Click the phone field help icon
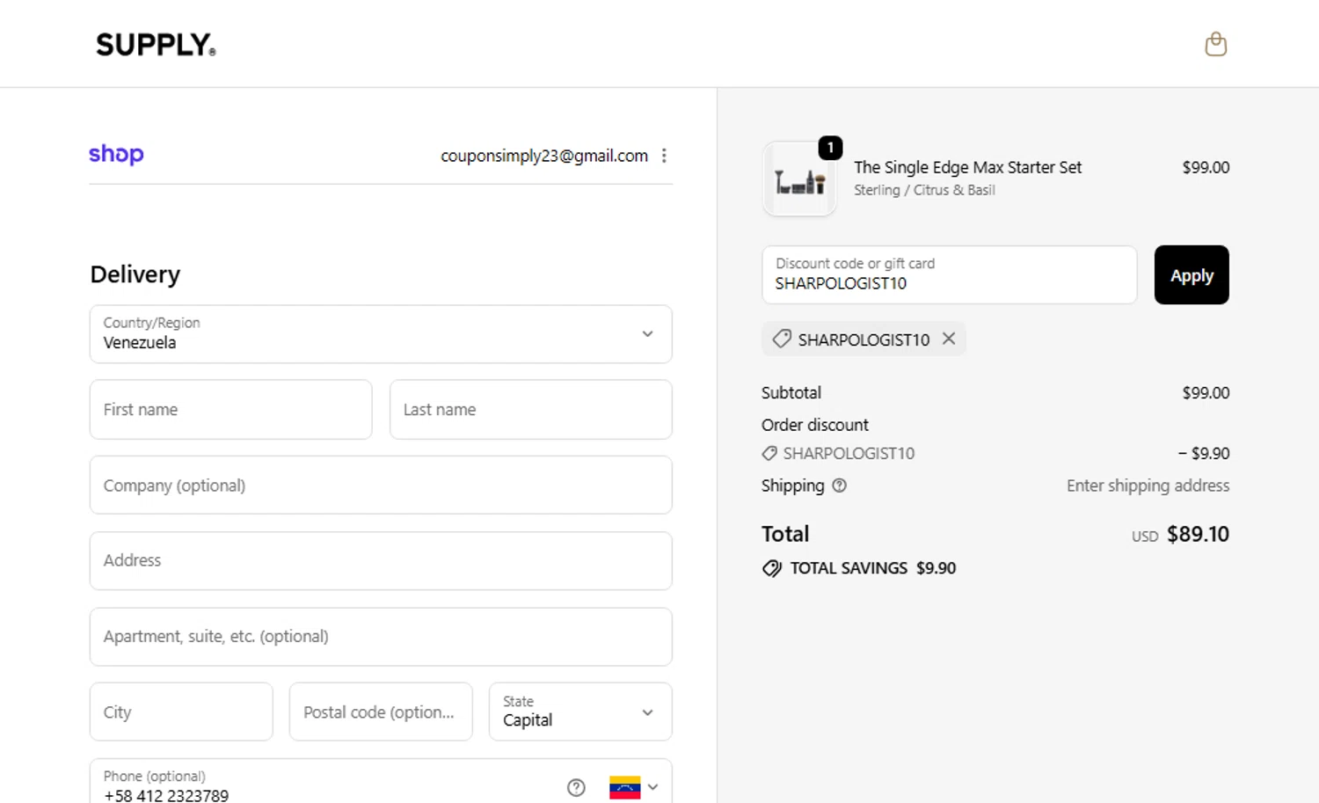The width and height of the screenshot is (1319, 803). tap(576, 787)
